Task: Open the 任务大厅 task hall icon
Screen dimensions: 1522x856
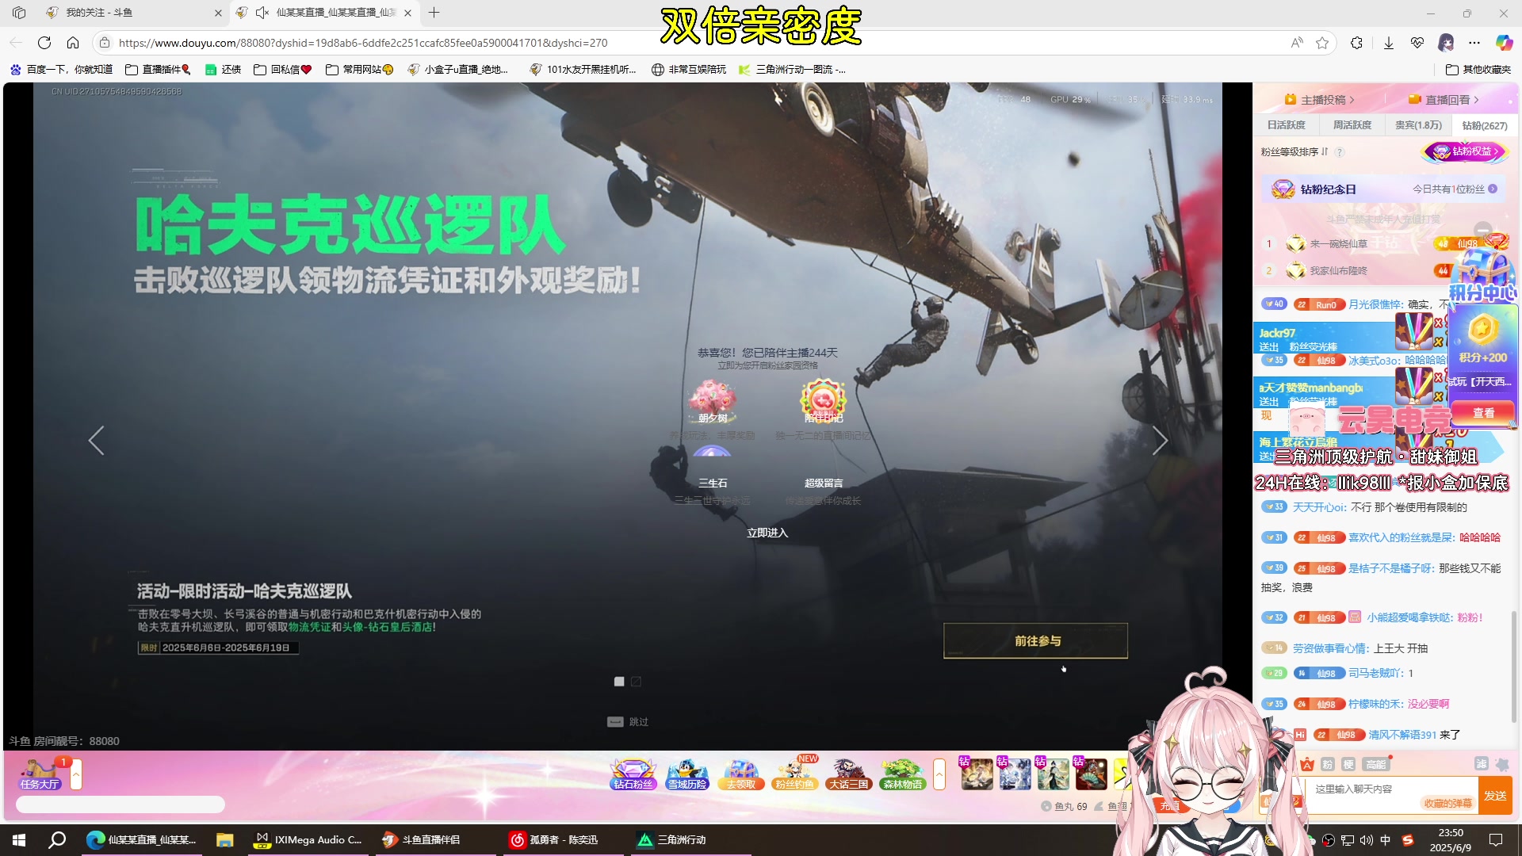Action: pos(40,774)
